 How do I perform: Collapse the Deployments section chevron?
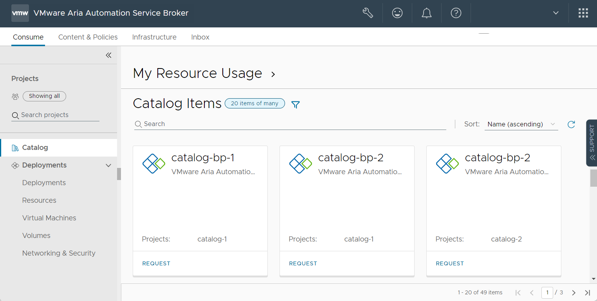pyautogui.click(x=108, y=165)
